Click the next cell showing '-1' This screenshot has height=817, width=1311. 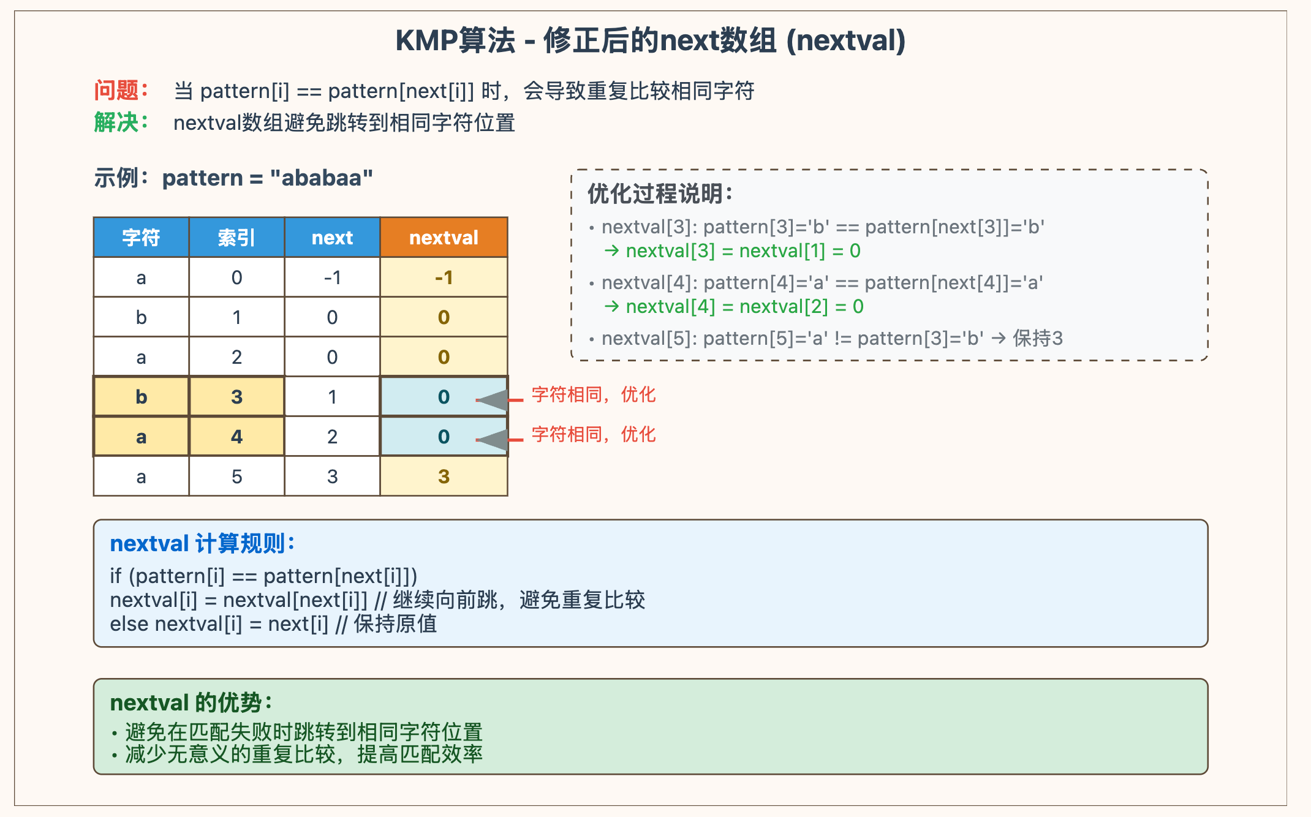pos(332,277)
